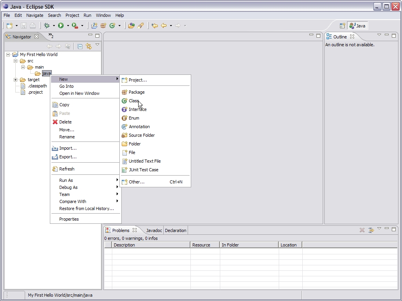Choose Other... in the New submenu
This screenshot has height=301, width=402.
155,182
